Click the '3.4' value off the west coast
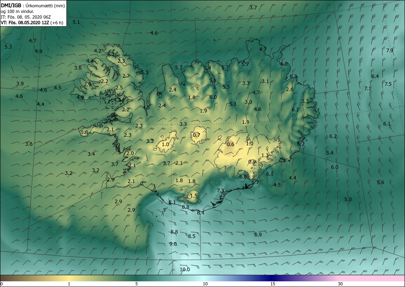Viewport: 405px width, 287px height. coord(91,154)
